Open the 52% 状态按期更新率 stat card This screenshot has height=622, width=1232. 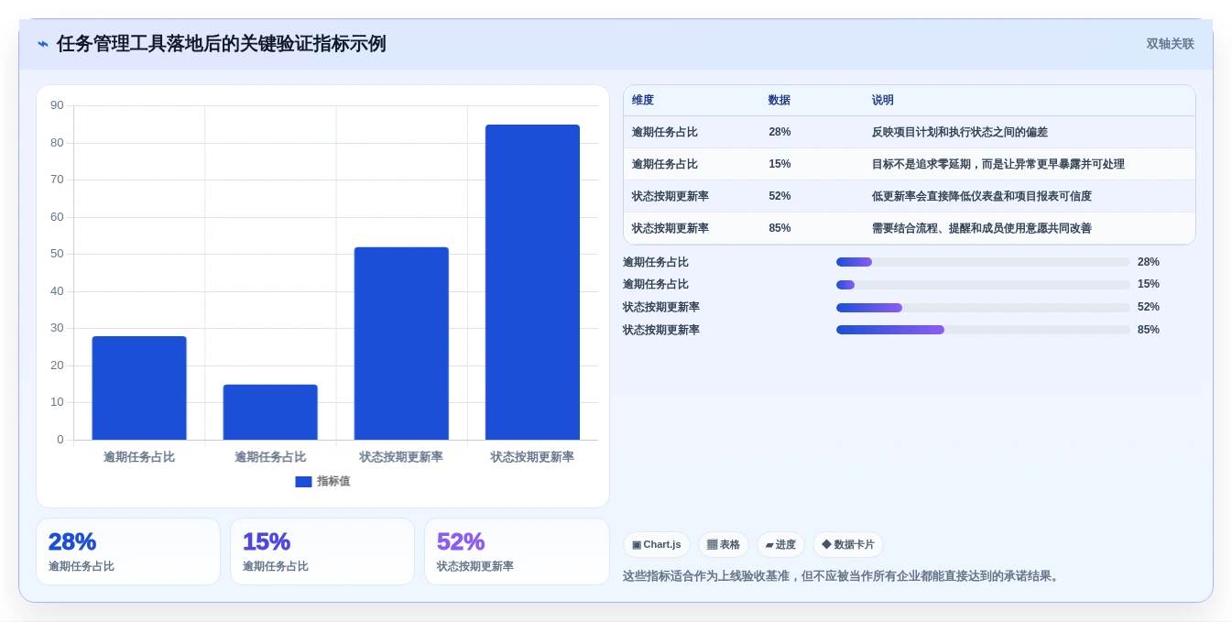pos(517,551)
